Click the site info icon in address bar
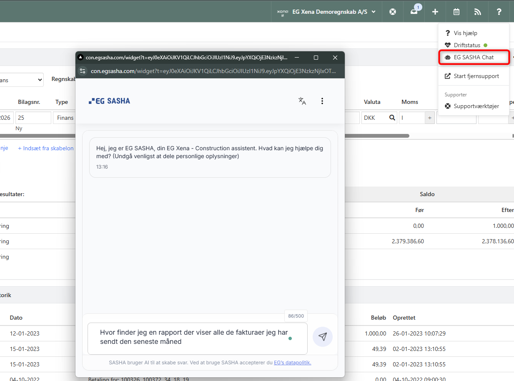Viewport: 514px width, 381px height. tap(83, 71)
